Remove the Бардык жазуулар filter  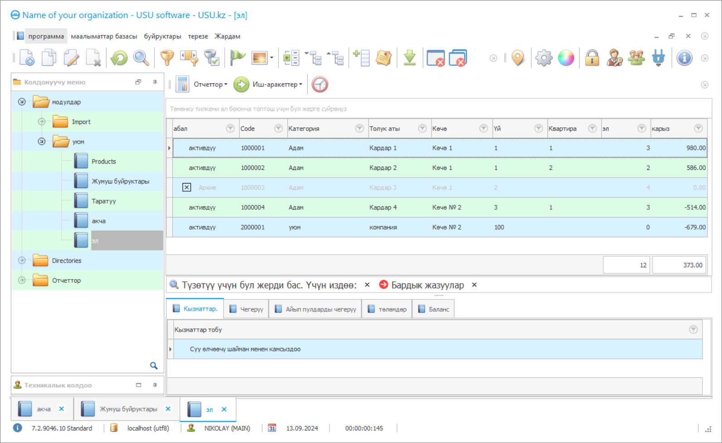tap(475, 285)
